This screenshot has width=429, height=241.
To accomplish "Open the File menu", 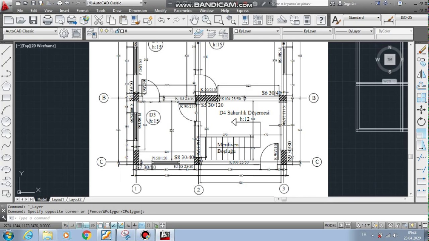I will (20, 11).
